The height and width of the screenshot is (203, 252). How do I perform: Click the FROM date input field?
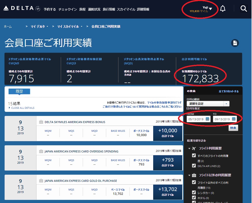click(x=196, y=119)
